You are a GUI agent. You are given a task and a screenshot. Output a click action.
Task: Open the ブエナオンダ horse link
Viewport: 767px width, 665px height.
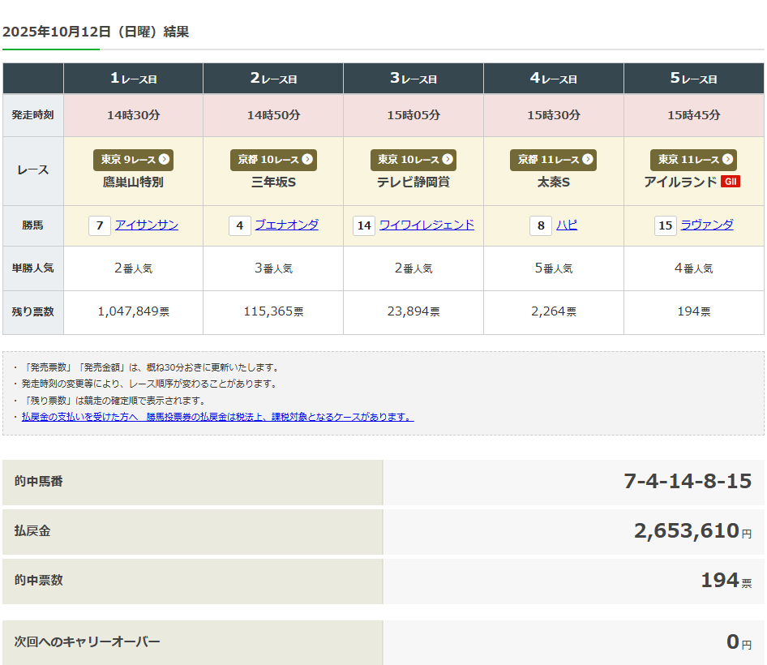(287, 225)
